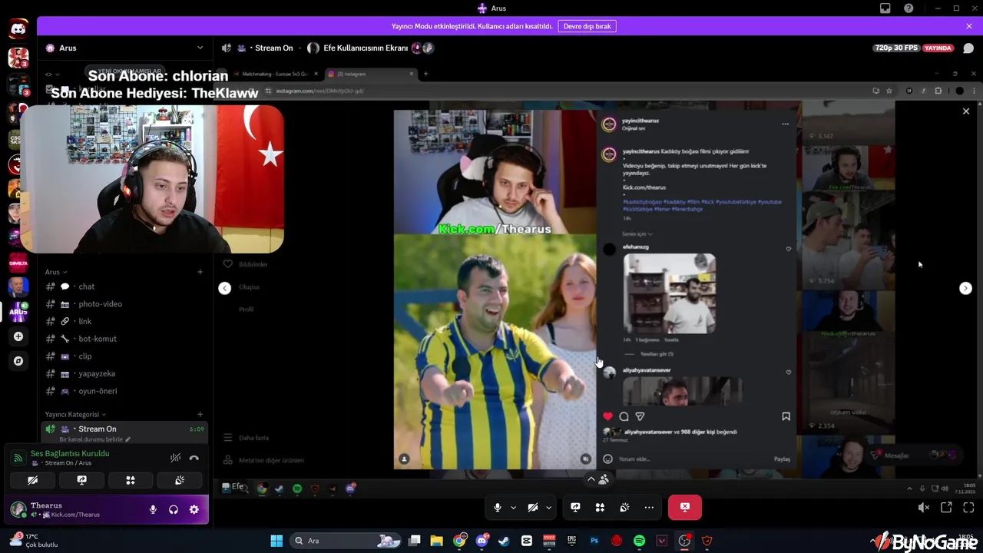This screenshot has width=983, height=553.
Task: Toggle noise suppression in voice panel
Action: tap(175, 458)
